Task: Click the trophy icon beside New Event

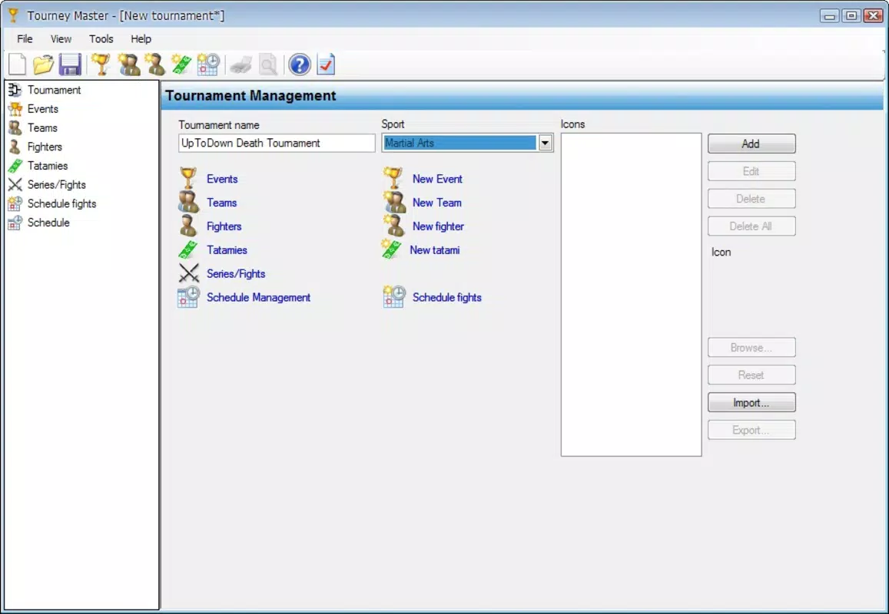Action: 393,178
